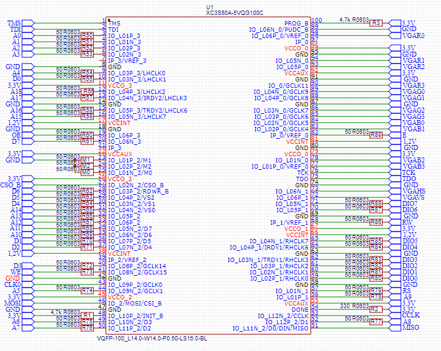Select the VQFP-100 footprint label
Viewport: 441px width, 351px height.
pos(152,339)
